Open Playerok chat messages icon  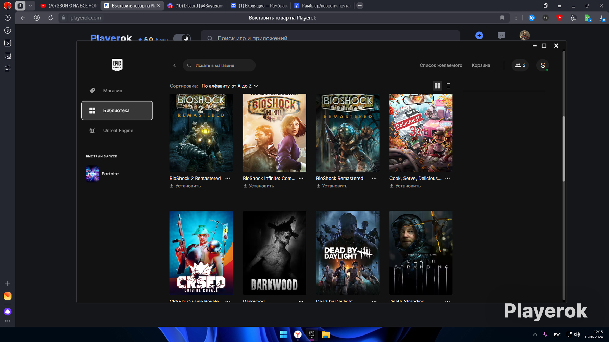(x=501, y=36)
